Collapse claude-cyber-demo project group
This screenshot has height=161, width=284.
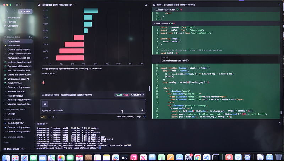click(x=12, y=119)
